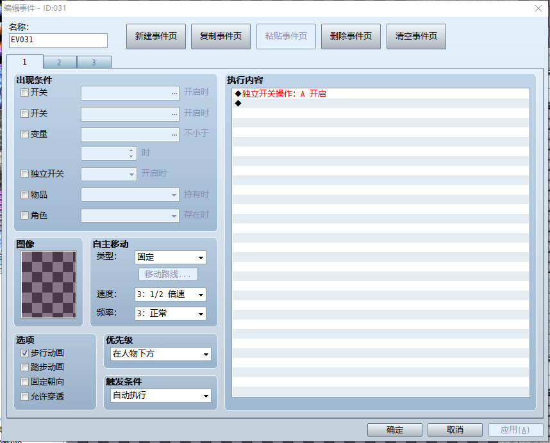Click the 新建事件页 button

156,36
